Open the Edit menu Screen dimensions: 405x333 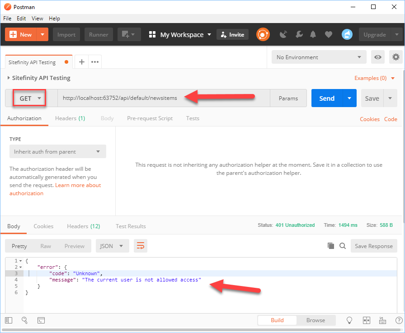(x=21, y=19)
